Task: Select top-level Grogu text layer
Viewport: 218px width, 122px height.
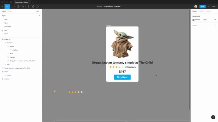Action: pyautogui.click(x=17, y=68)
